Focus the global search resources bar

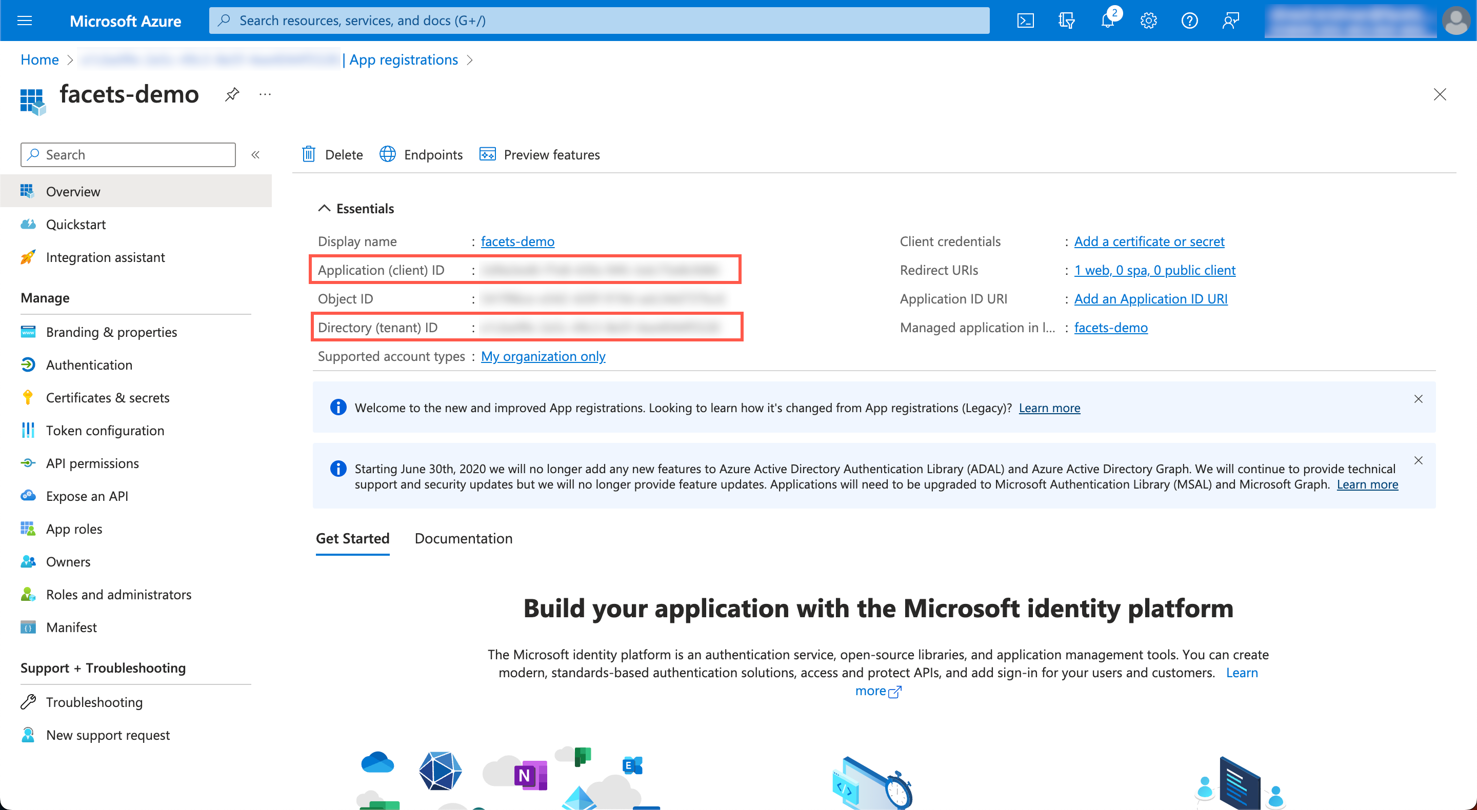[598, 21]
